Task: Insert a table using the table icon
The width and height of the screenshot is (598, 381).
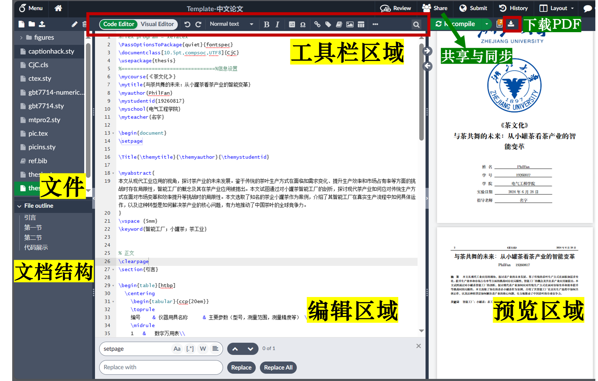Action: coord(361,24)
